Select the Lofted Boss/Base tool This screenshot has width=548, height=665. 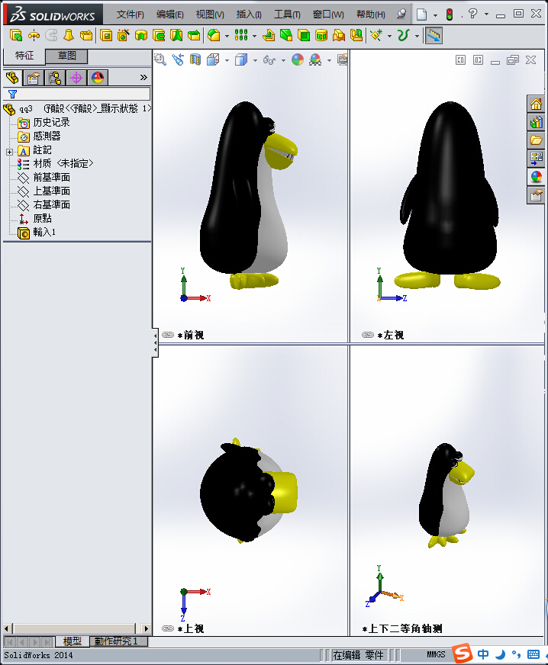pos(69,36)
